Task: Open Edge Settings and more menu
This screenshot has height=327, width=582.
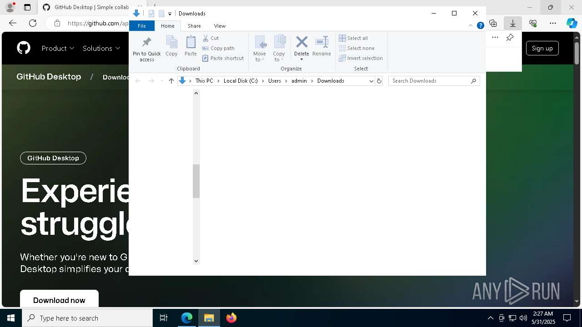Action: click(x=553, y=23)
